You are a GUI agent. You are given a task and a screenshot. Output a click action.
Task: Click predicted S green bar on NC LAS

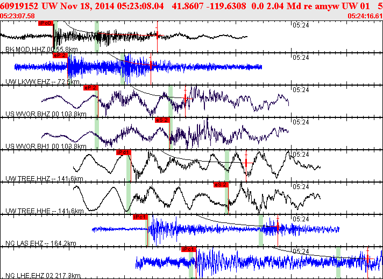(261, 231)
